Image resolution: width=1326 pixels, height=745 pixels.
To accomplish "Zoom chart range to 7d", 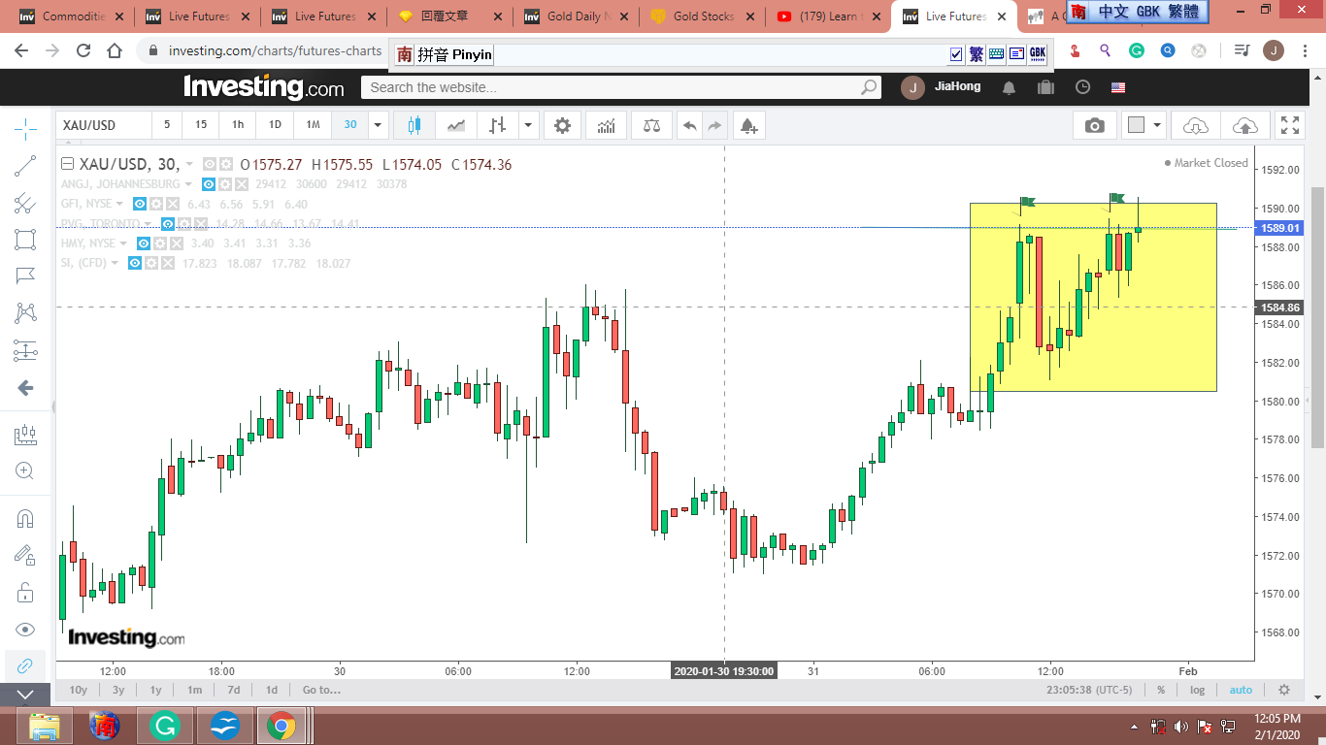I will click(234, 690).
